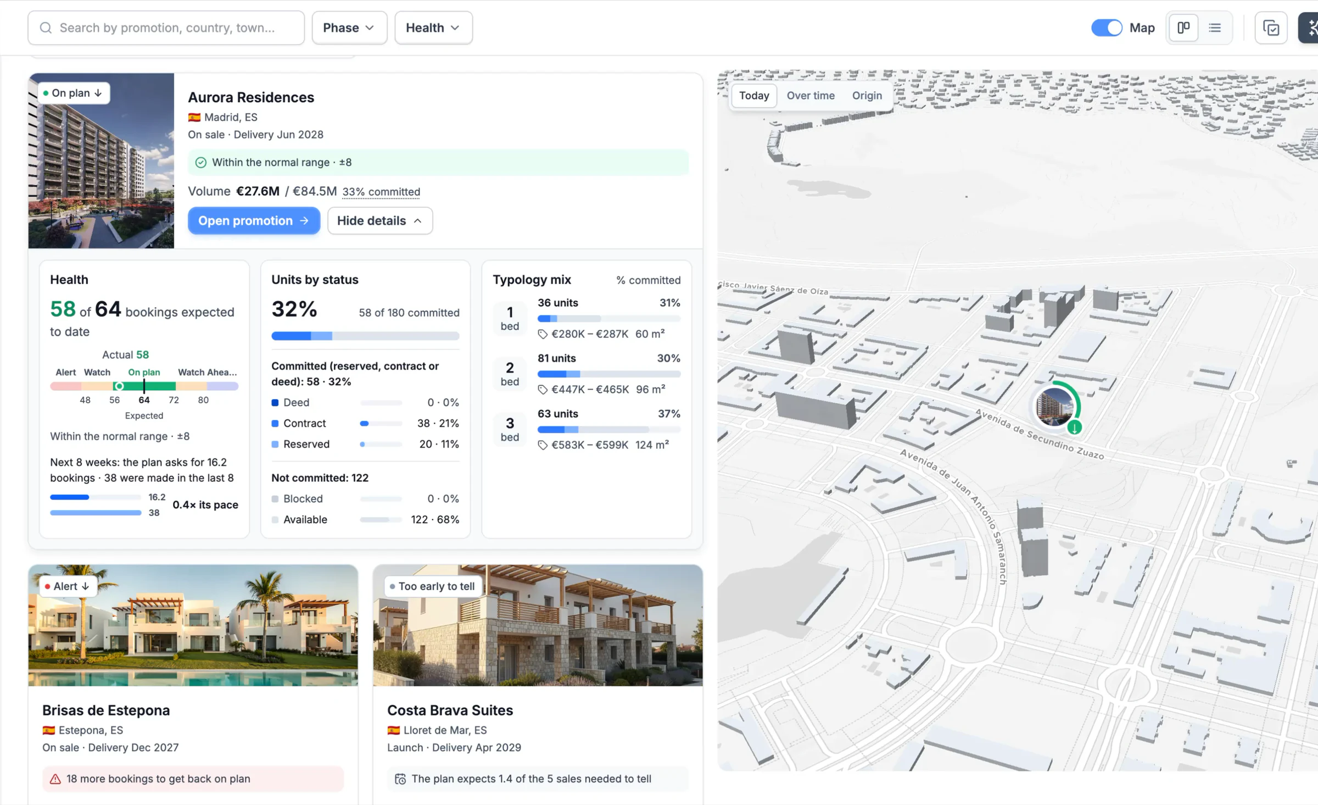Click the Spain flag next to Estepona, ES
The image size is (1318, 805).
pos(49,730)
